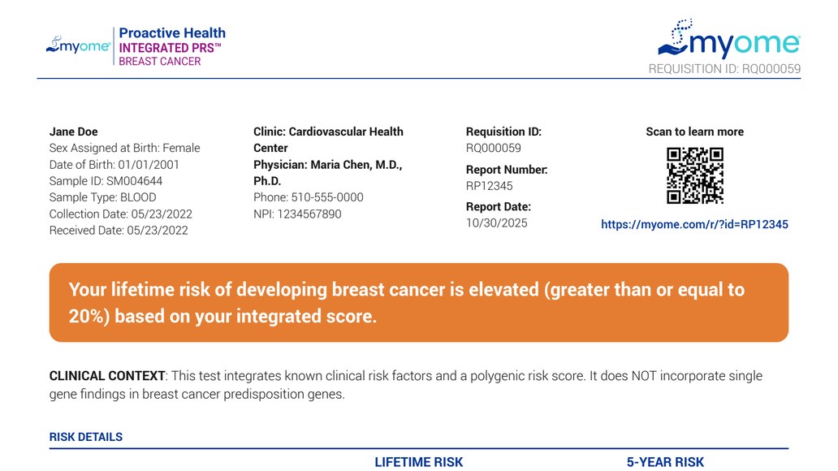838x471 pixels.
Task: Click the RISK DETAILS section heading
Action: [86, 437]
